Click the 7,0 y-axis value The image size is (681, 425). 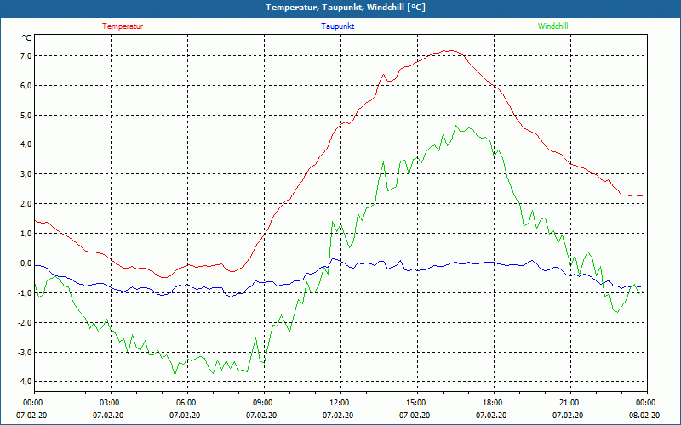tap(26, 56)
